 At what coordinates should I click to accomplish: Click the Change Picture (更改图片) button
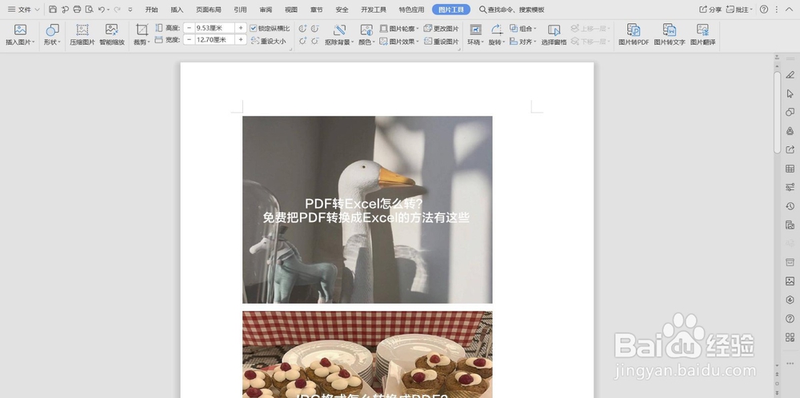click(x=442, y=29)
